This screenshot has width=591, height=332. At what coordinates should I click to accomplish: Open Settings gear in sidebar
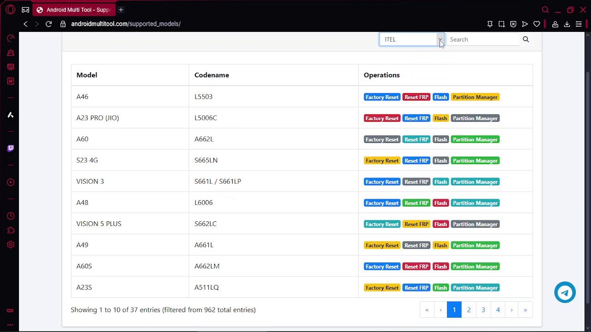click(x=10, y=245)
